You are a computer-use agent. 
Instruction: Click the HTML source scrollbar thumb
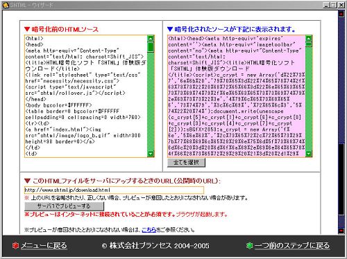coord(151,47)
